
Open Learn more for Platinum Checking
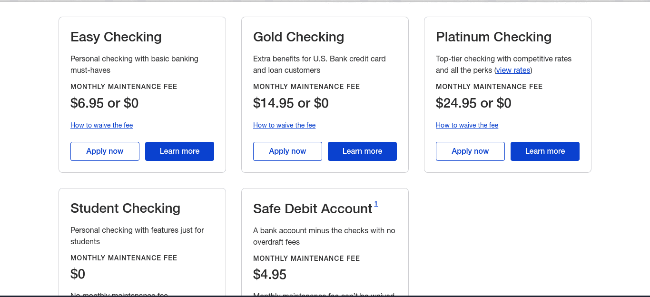[x=545, y=151]
